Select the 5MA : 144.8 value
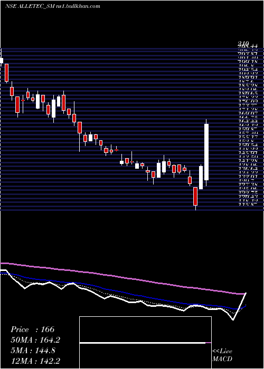This screenshot has width=264, height=369. click(x=33, y=351)
